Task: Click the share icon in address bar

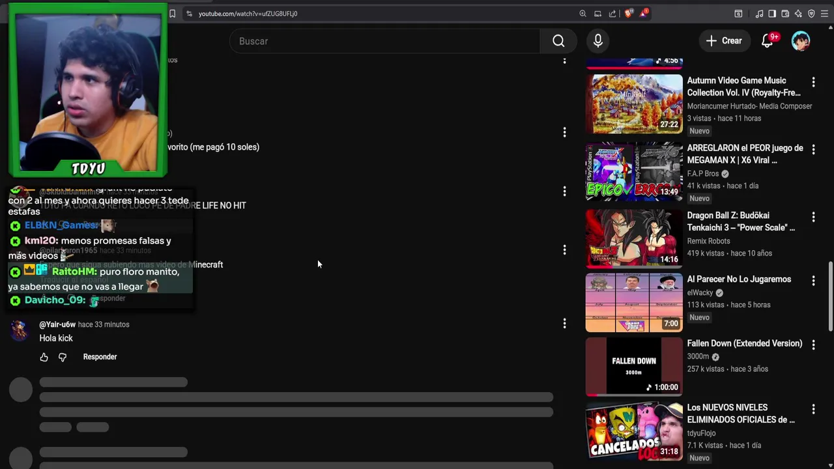Action: pos(612,14)
